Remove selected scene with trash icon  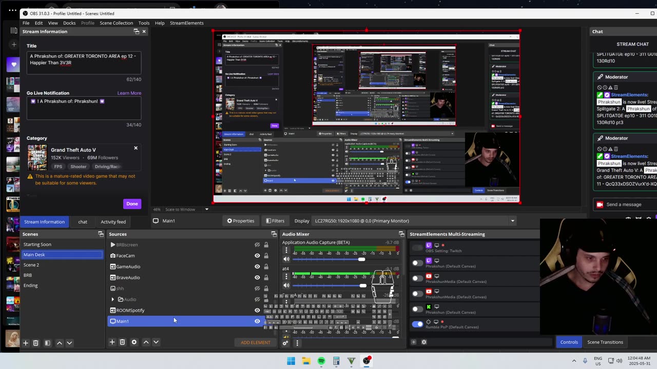point(36,343)
